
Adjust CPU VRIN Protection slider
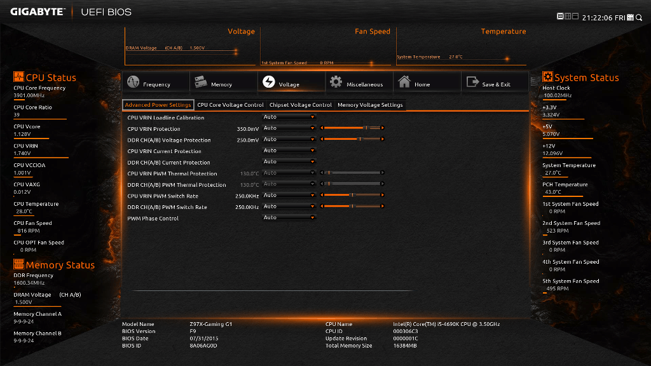(352, 128)
